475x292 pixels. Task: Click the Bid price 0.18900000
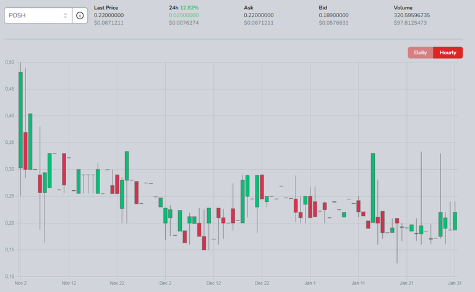tap(333, 15)
